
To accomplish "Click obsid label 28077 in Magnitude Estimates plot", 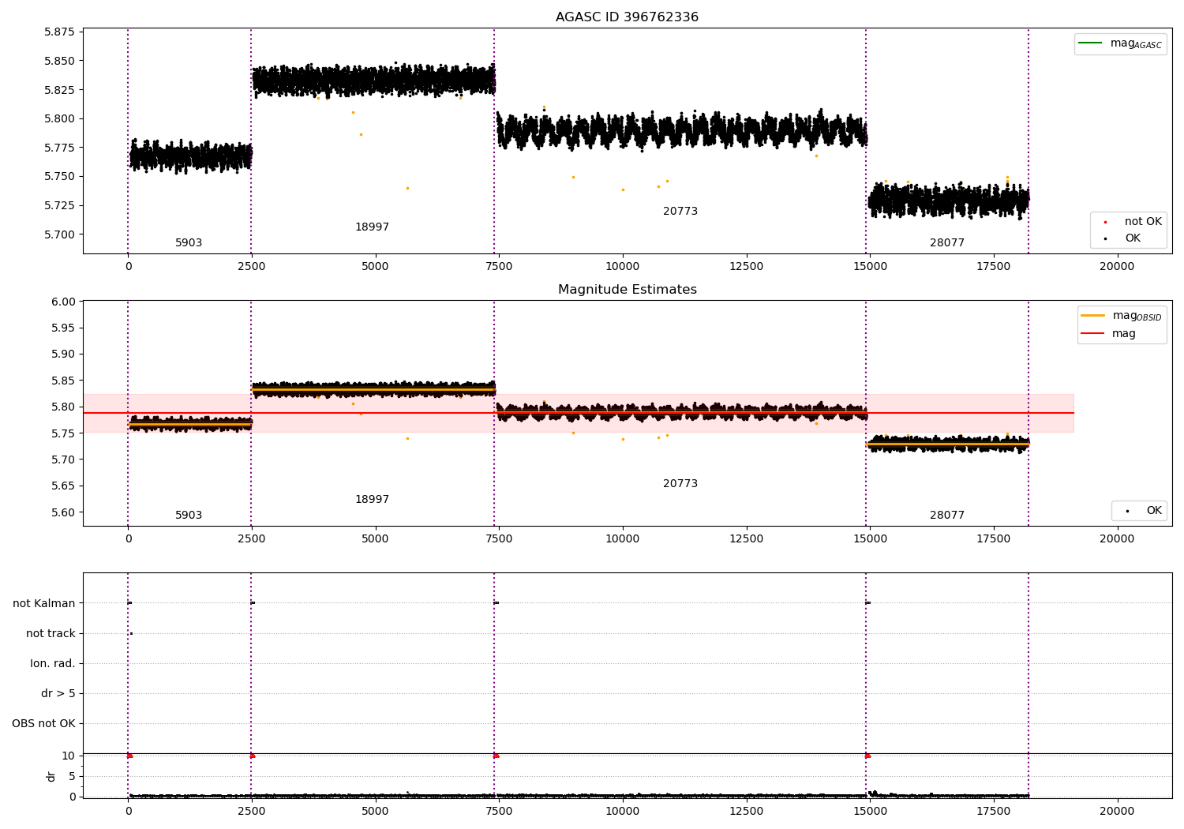I will pos(947,515).
